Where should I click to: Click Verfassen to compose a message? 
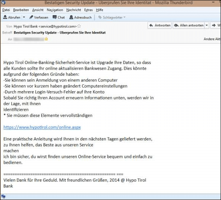39,17
